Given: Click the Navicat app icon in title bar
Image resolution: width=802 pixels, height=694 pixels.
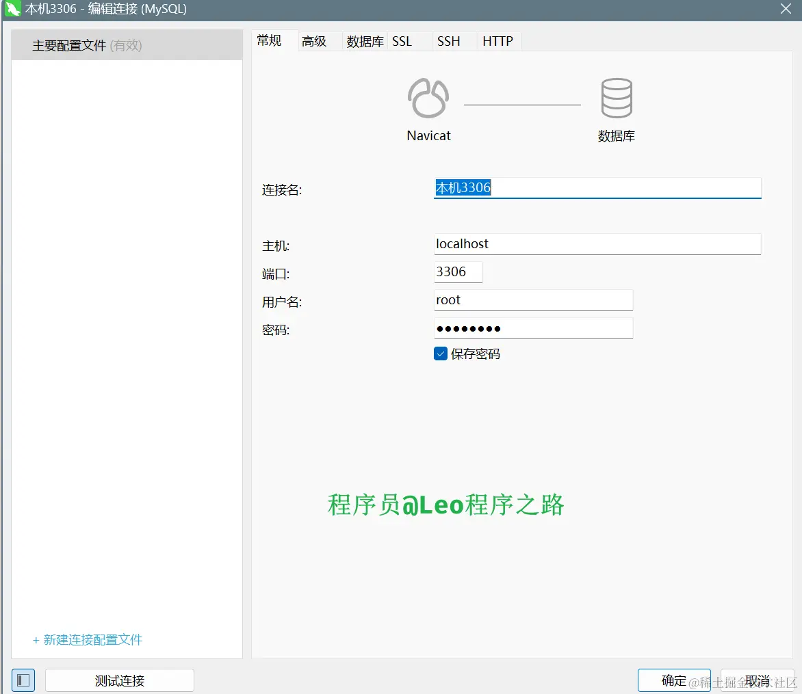Looking at the screenshot, I should click(x=12, y=9).
